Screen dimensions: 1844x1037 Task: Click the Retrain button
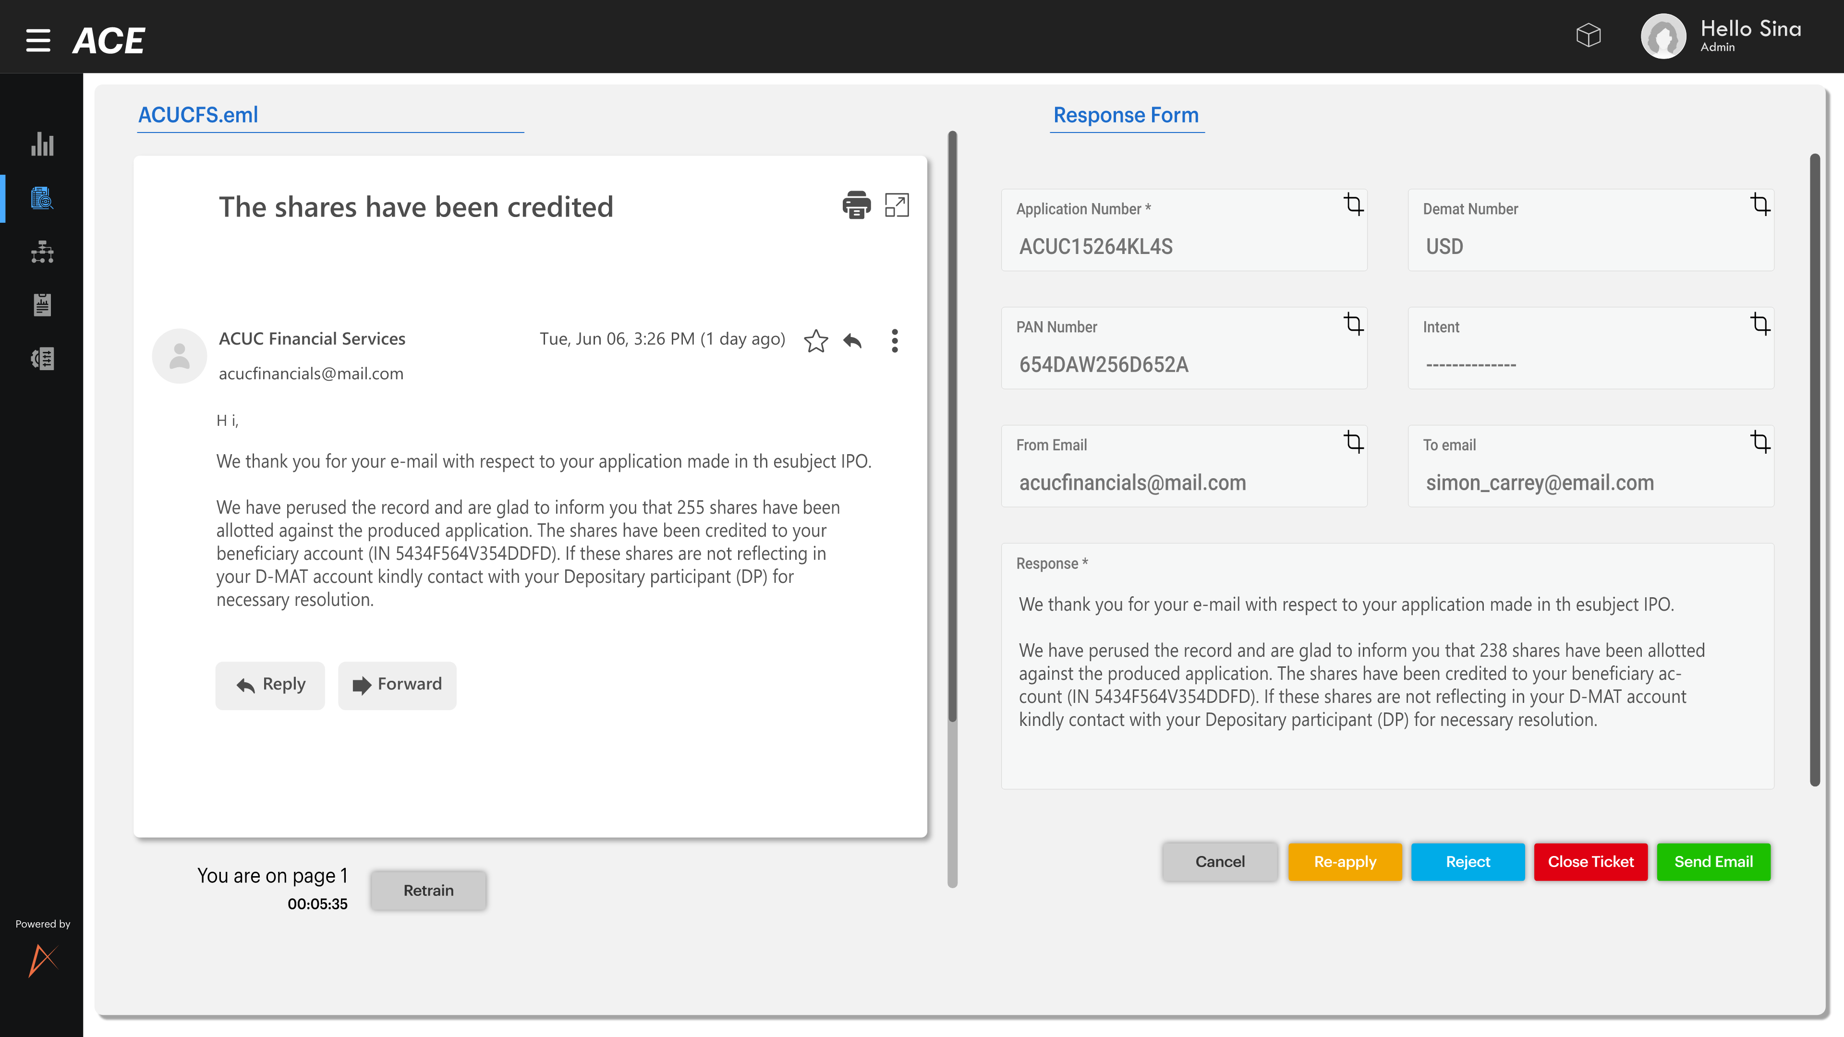tap(428, 890)
